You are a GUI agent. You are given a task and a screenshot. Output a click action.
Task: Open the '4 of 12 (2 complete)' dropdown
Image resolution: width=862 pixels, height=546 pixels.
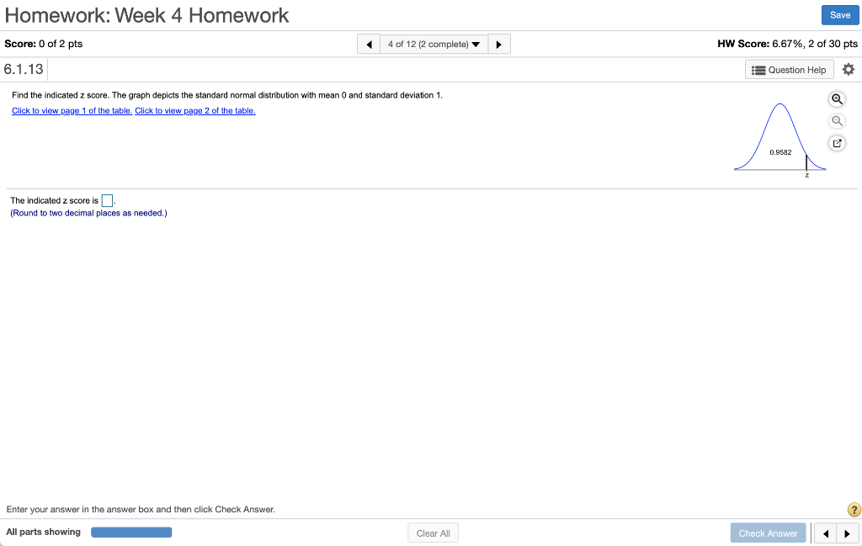pos(434,44)
